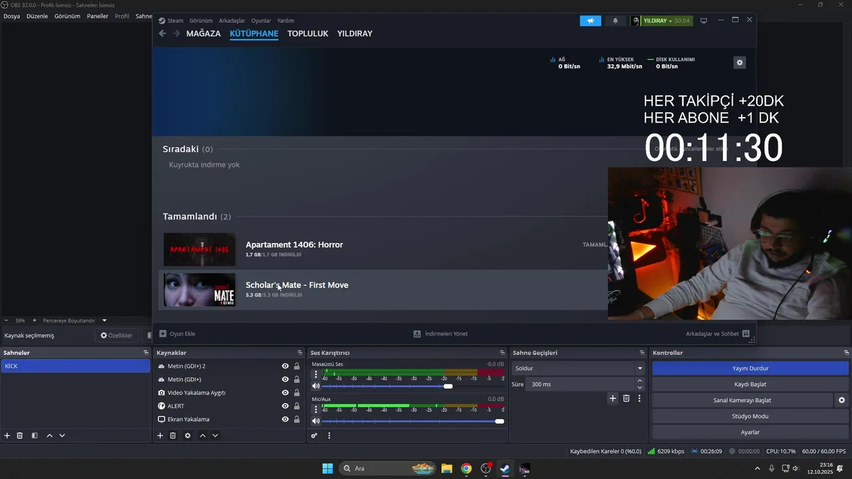This screenshot has height=479, width=852.
Task: Click Kaydı Başlat button
Action: click(750, 384)
